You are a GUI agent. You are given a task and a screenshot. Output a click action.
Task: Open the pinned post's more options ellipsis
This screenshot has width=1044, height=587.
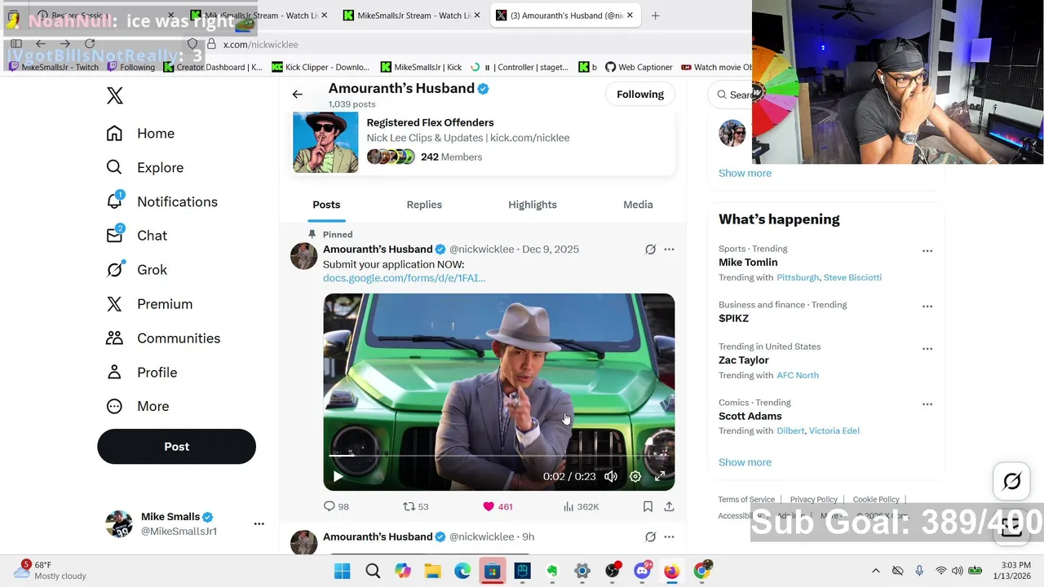pos(669,249)
